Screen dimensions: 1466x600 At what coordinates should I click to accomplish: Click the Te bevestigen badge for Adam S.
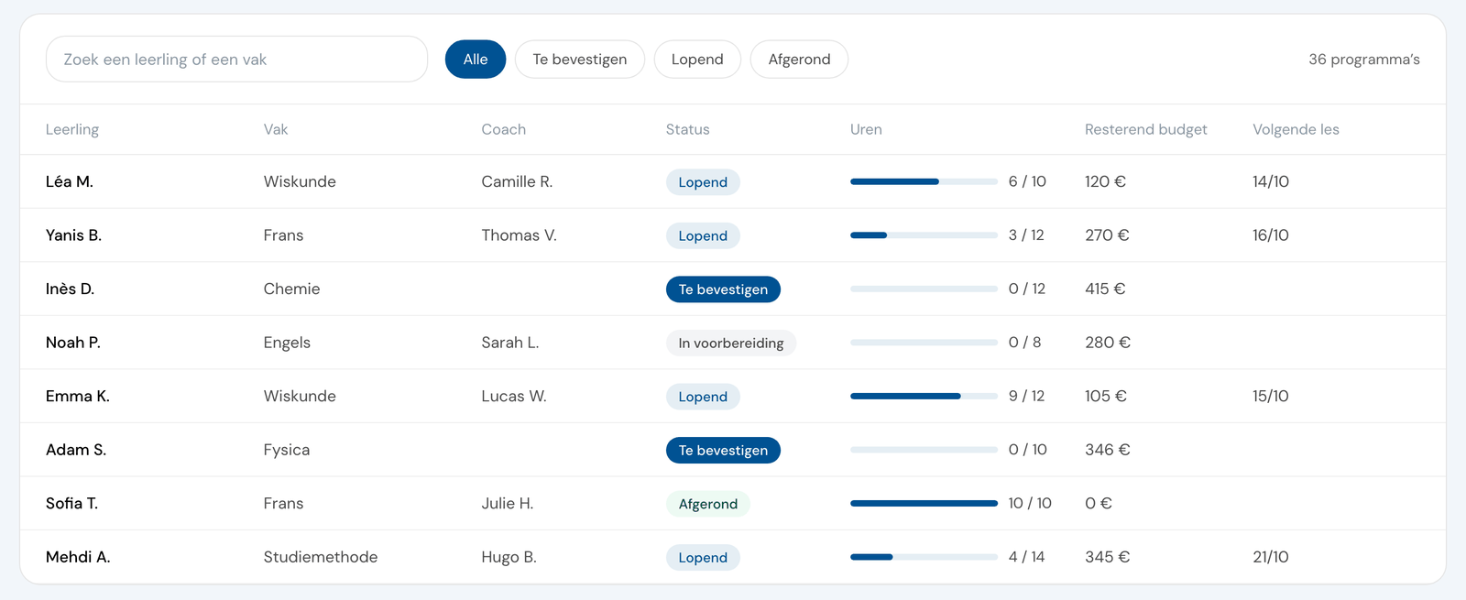coord(723,451)
